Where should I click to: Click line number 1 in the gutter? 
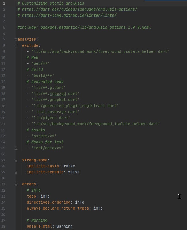click(x=4, y=3)
